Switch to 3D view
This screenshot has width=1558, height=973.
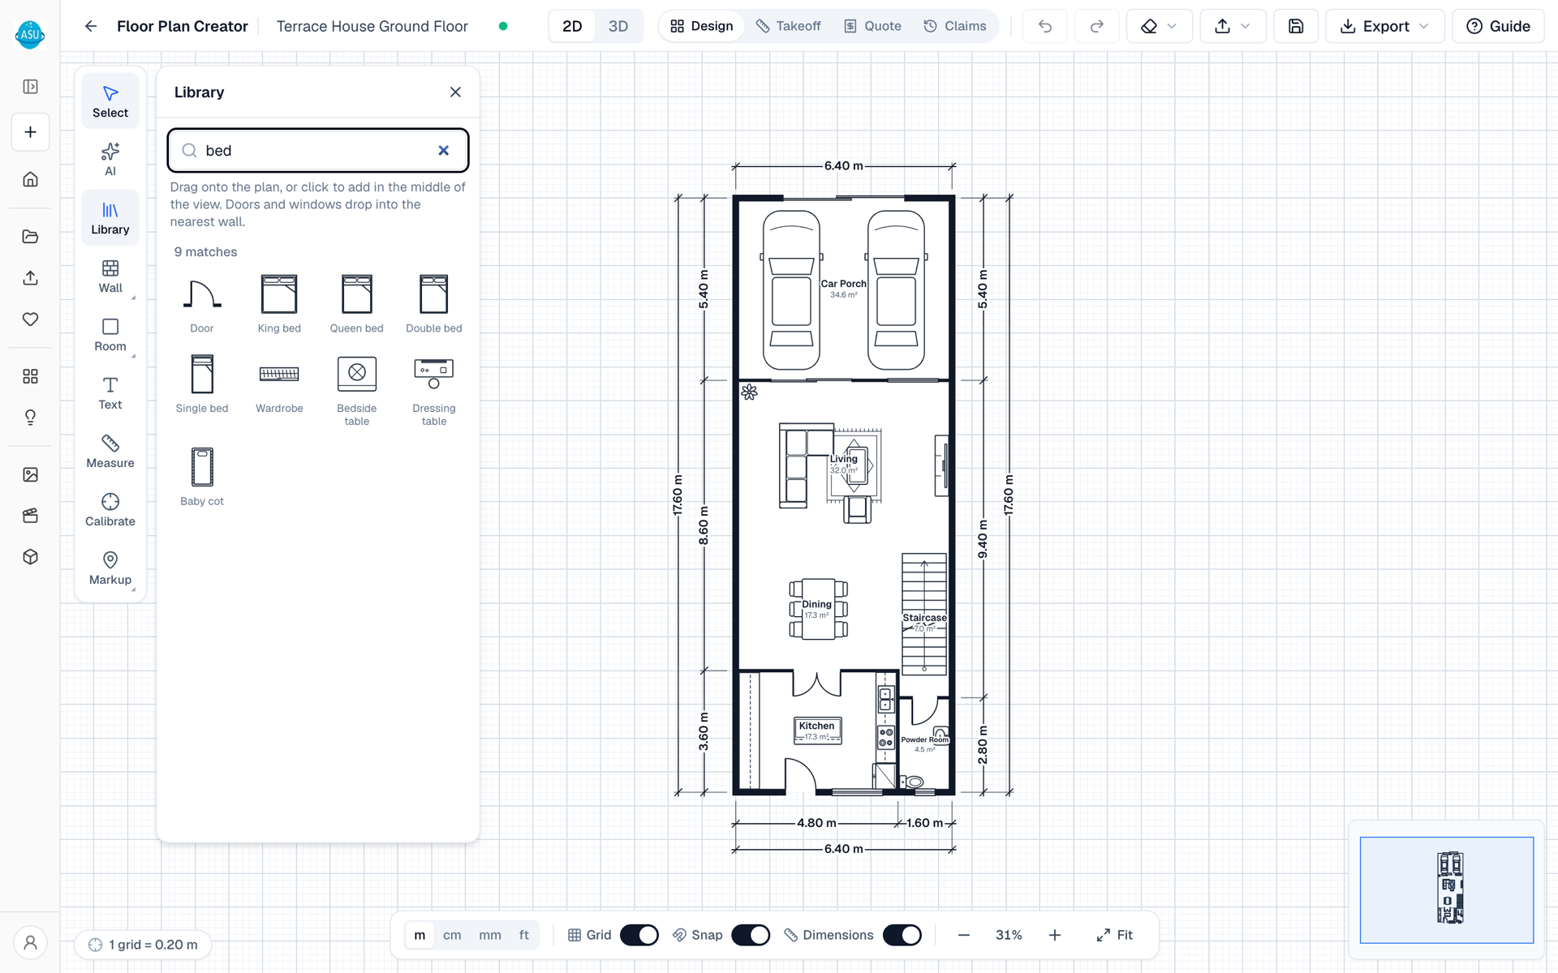(x=618, y=26)
